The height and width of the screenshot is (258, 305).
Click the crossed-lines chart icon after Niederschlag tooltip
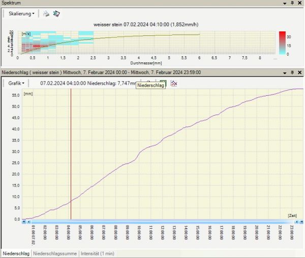[x=174, y=83]
